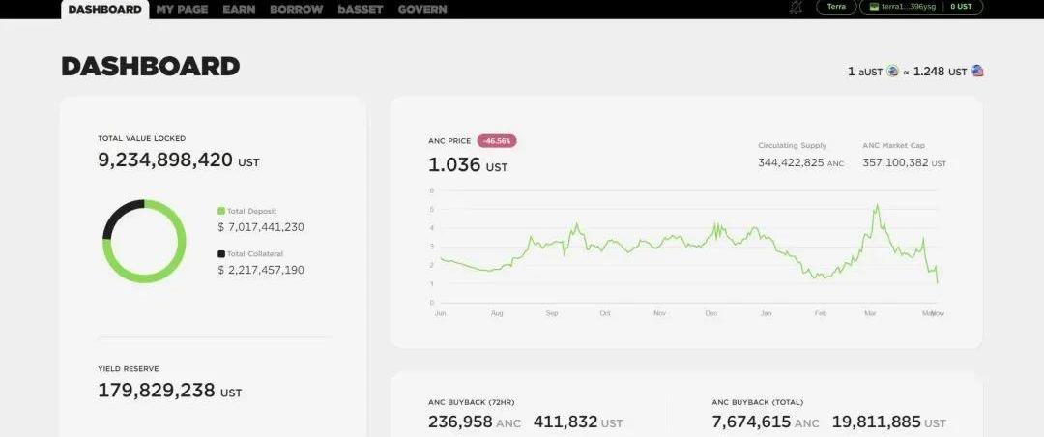1044x437 pixels.
Task: Click the 0 UST wallet balance
Action: click(x=962, y=7)
